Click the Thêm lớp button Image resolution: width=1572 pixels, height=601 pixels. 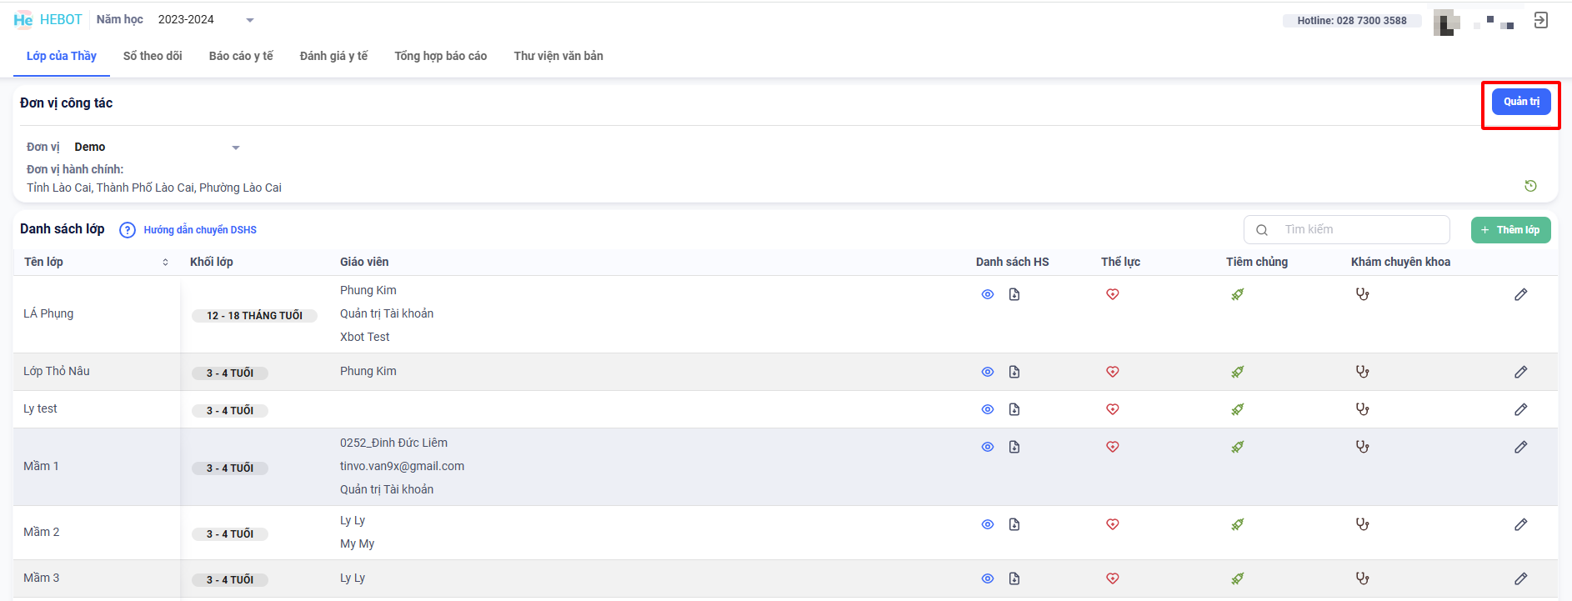click(x=1510, y=230)
